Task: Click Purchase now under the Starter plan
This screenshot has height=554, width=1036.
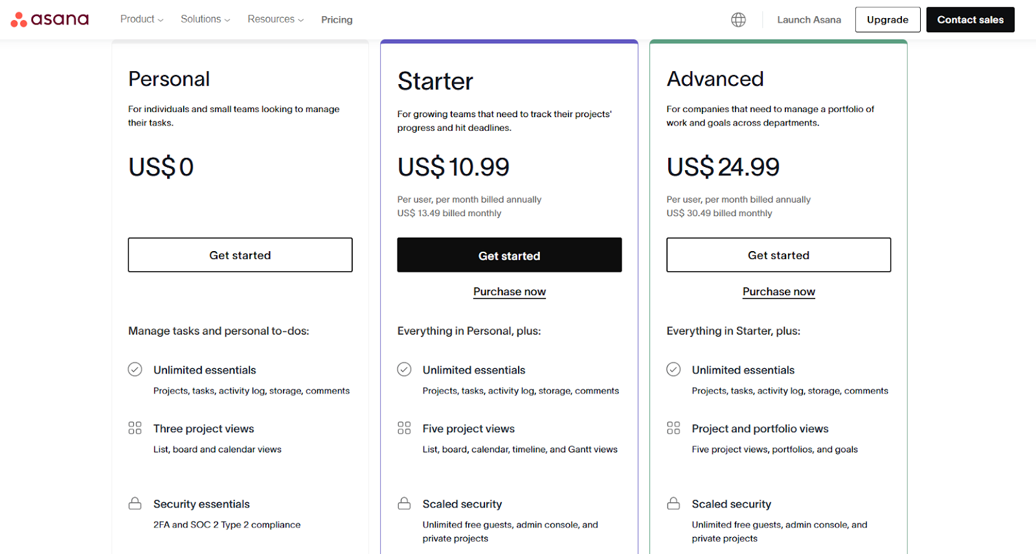Action: pyautogui.click(x=510, y=292)
